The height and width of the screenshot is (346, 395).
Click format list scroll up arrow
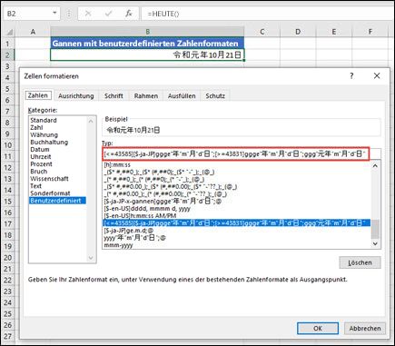point(375,165)
